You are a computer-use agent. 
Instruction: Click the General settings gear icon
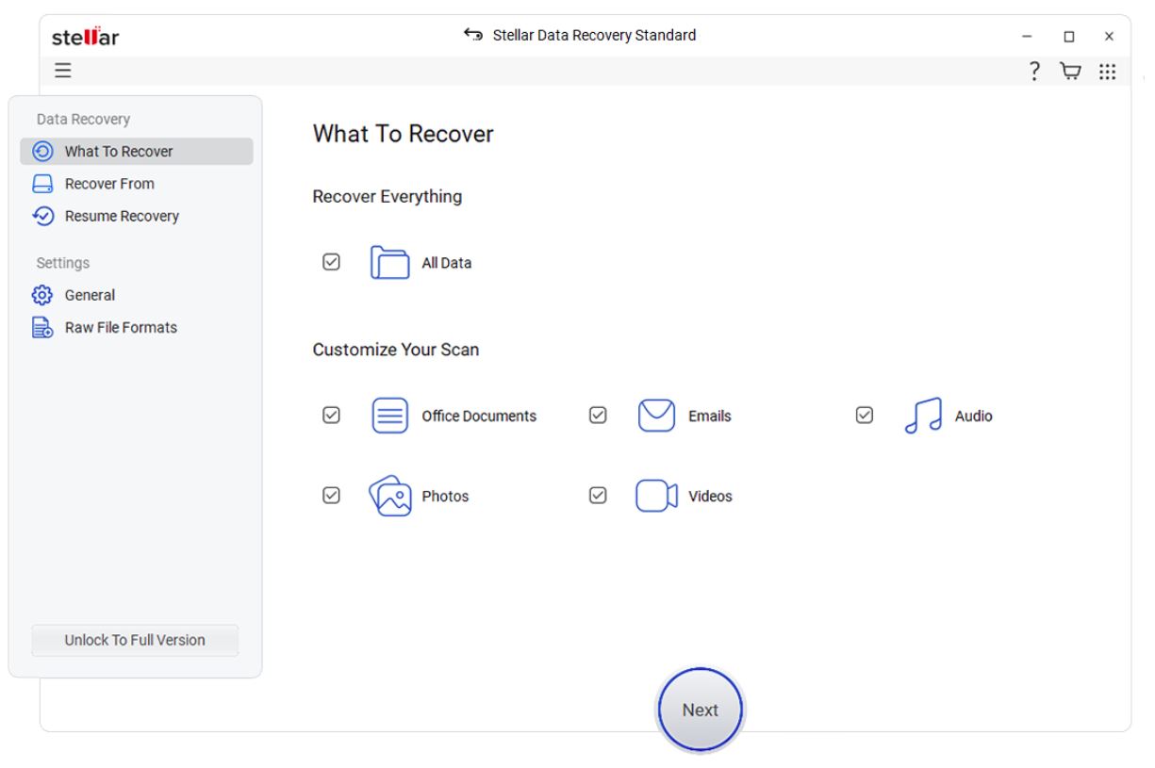point(42,295)
